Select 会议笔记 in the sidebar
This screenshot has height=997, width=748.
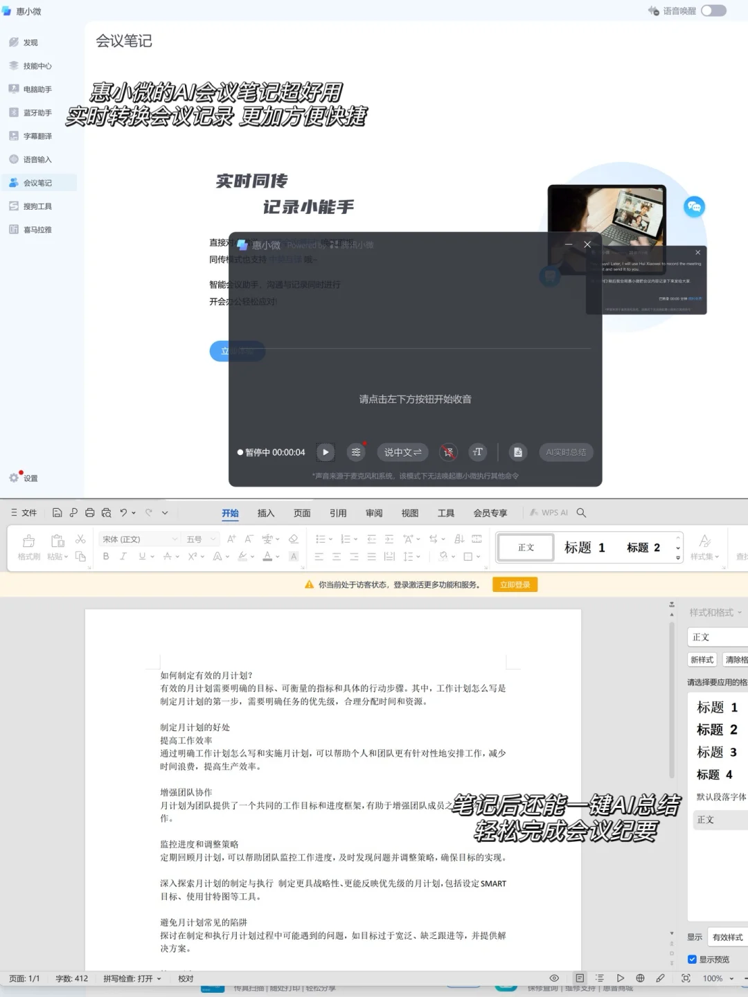click(x=39, y=183)
